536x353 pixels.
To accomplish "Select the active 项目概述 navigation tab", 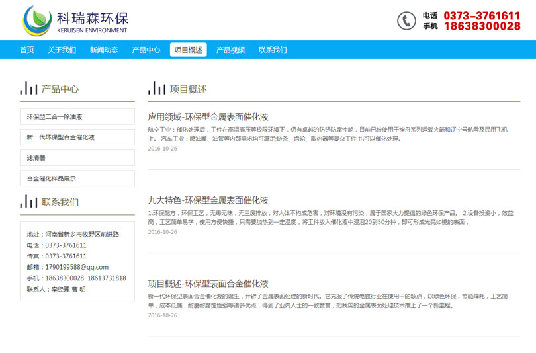I will (x=188, y=50).
